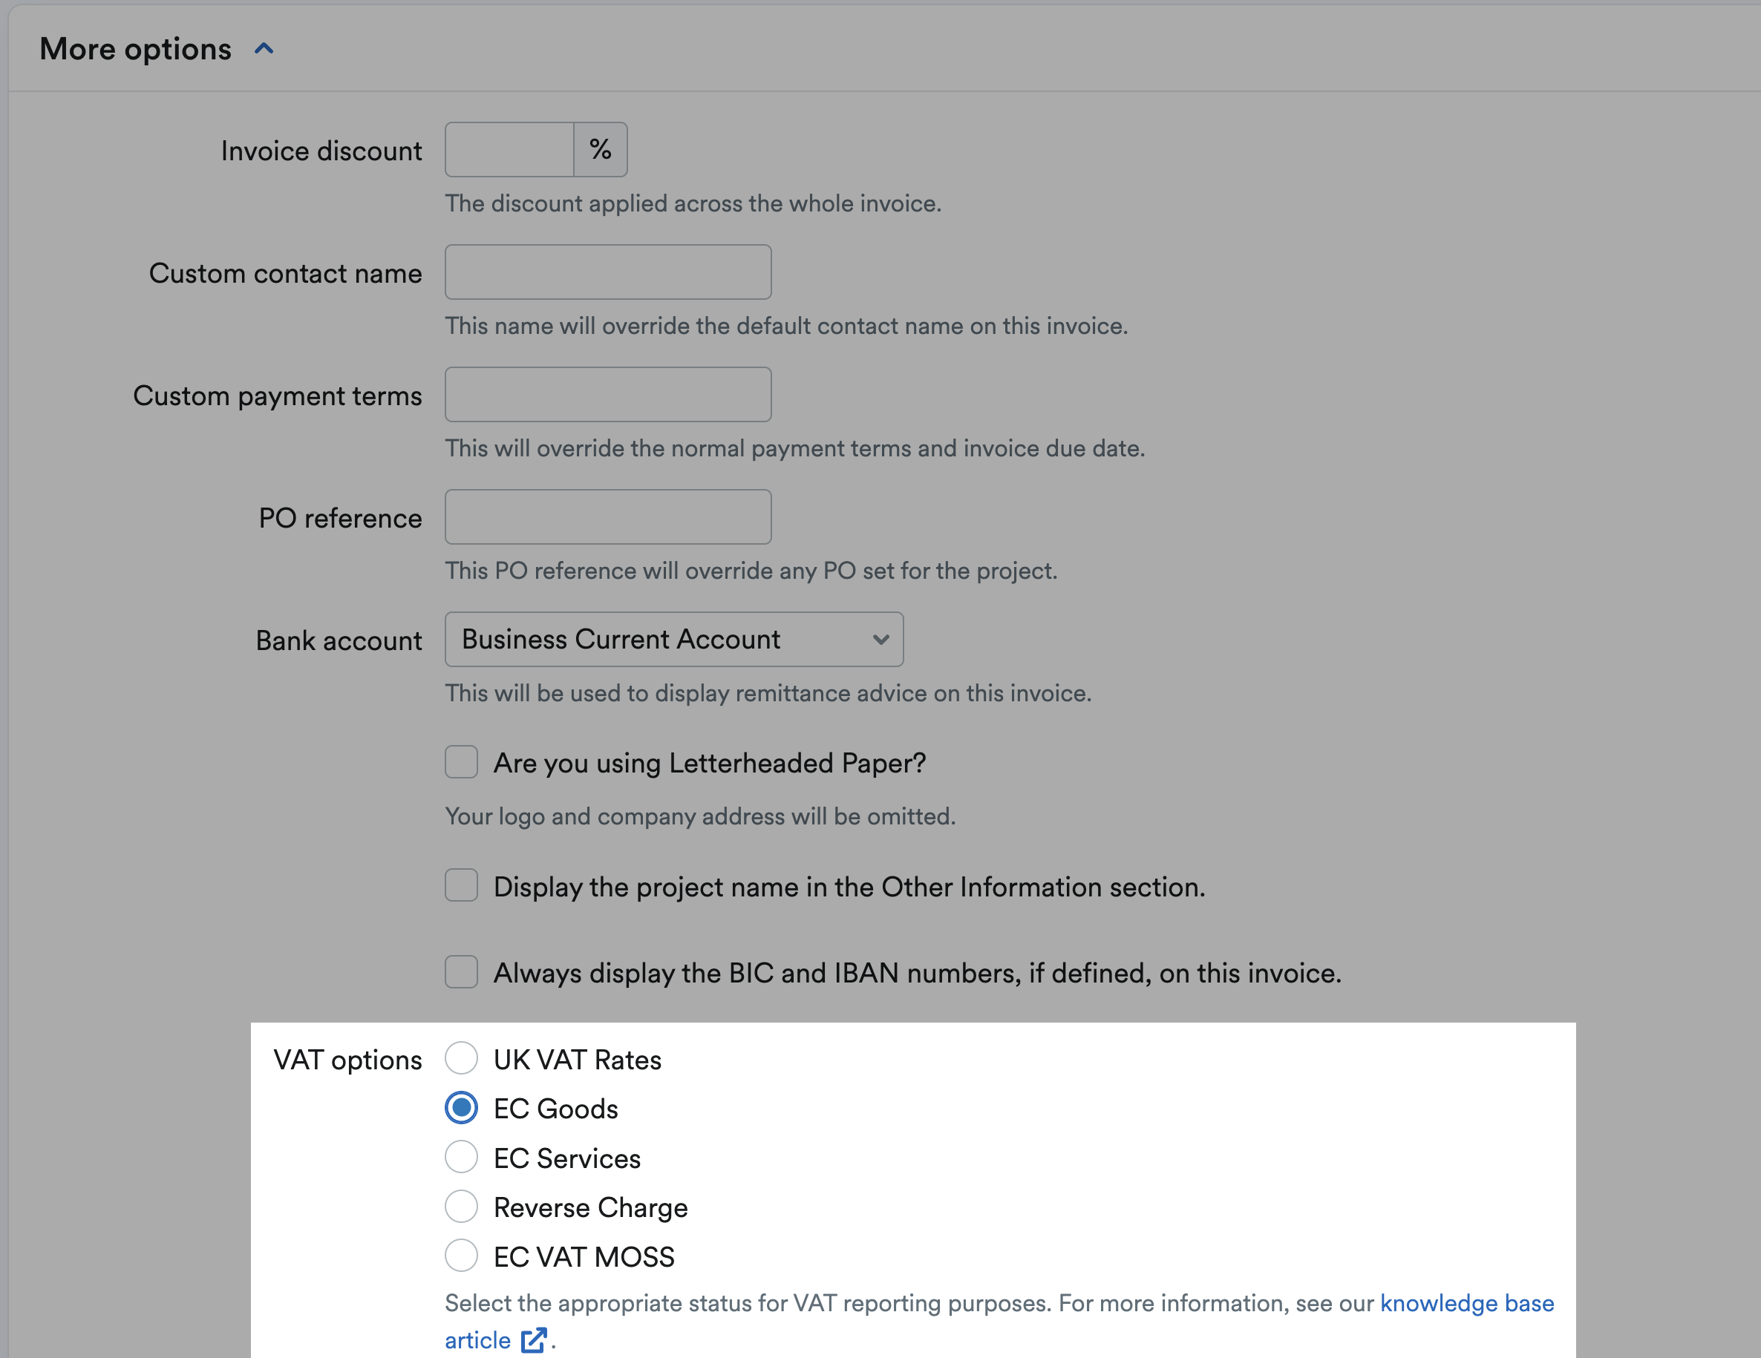Select the EC VAT MOSS radio button
The width and height of the screenshot is (1761, 1358).
click(461, 1256)
